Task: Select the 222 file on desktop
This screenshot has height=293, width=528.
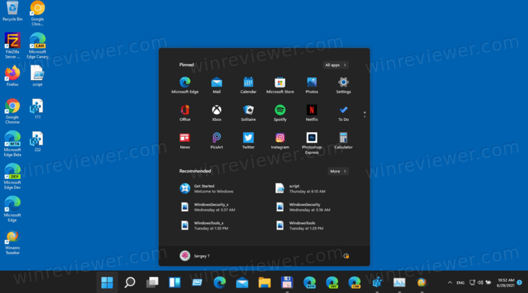Action: tap(37, 141)
